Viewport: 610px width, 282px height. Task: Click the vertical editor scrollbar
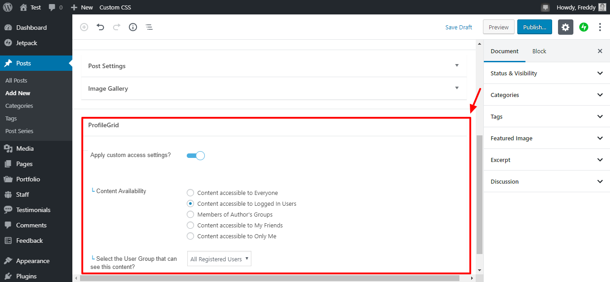pos(479,194)
